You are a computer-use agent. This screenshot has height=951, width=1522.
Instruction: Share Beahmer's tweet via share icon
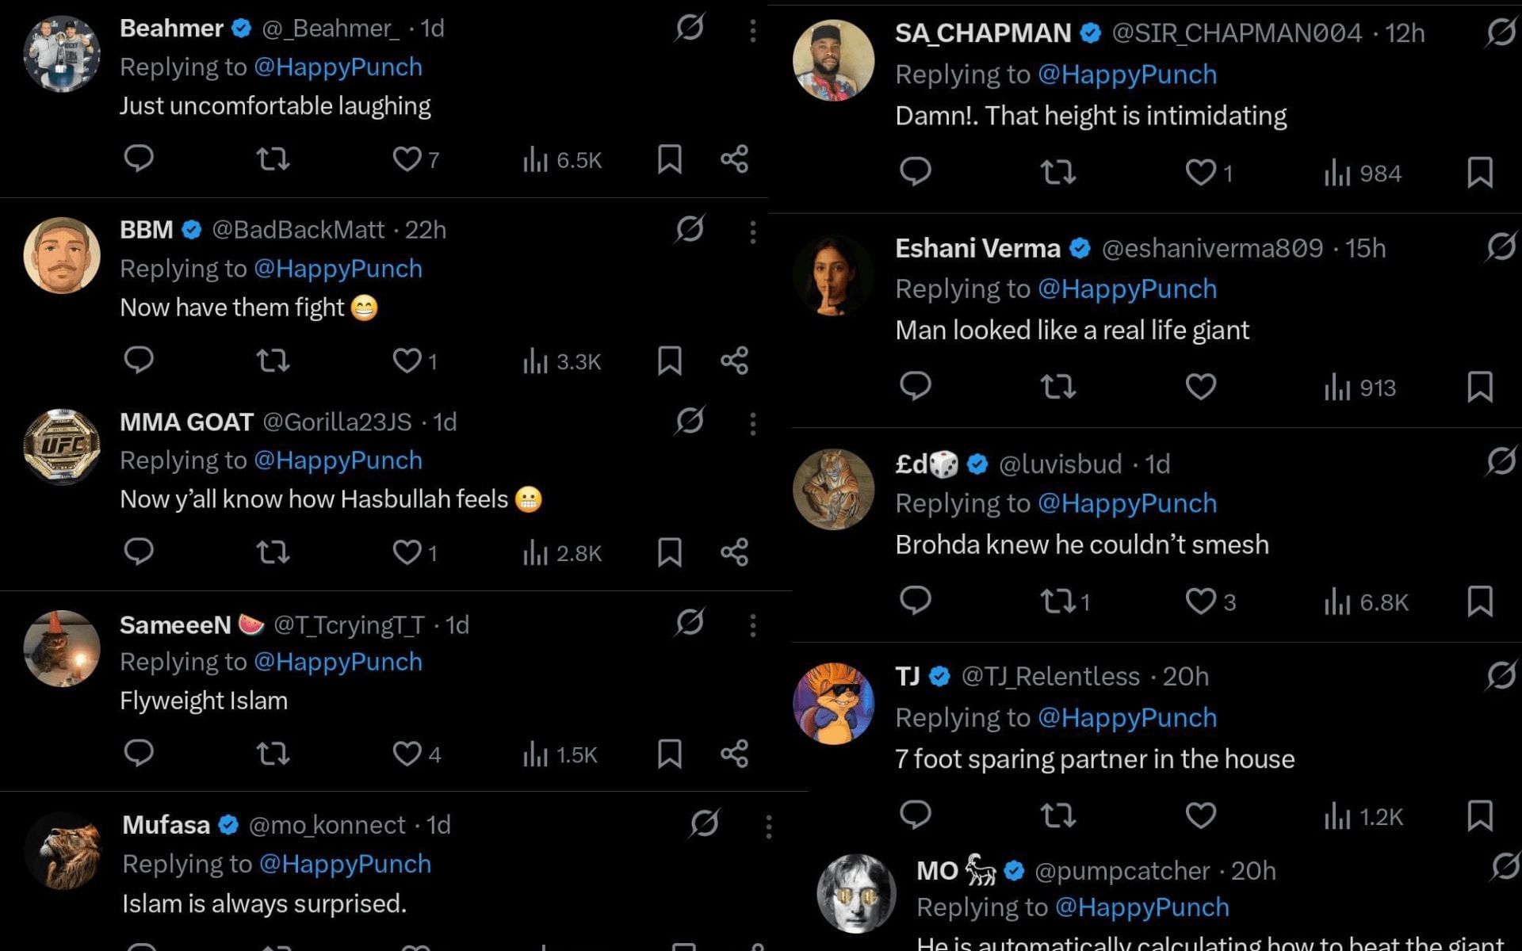(734, 158)
